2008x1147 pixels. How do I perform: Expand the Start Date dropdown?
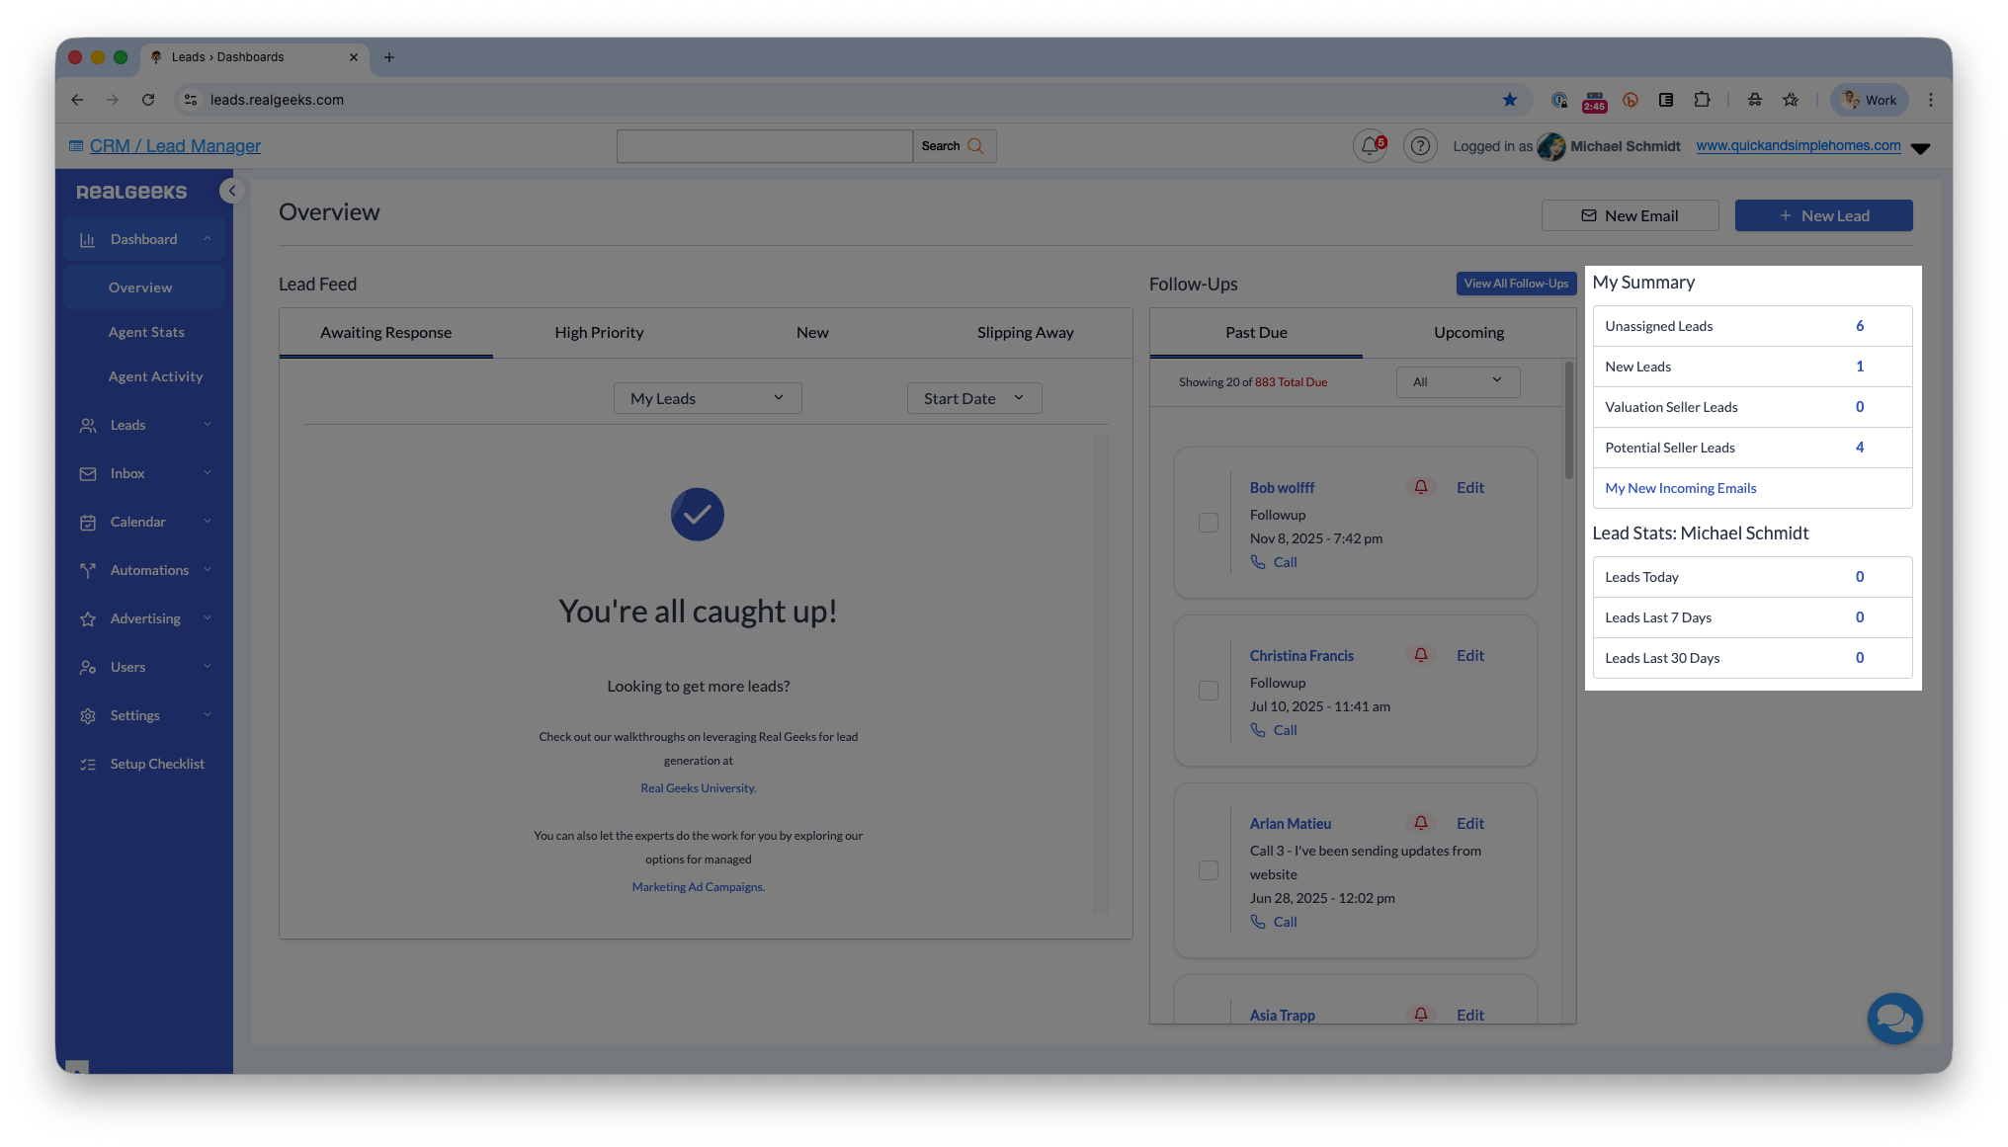(x=973, y=398)
